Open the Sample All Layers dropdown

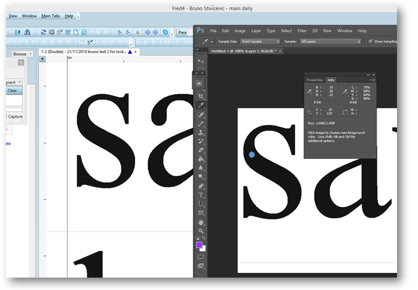tap(330, 42)
